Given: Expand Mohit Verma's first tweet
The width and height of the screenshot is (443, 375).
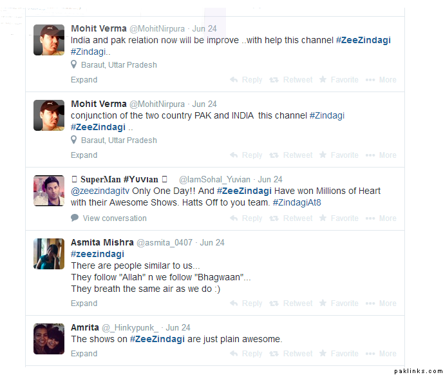Looking at the screenshot, I should point(84,80).
